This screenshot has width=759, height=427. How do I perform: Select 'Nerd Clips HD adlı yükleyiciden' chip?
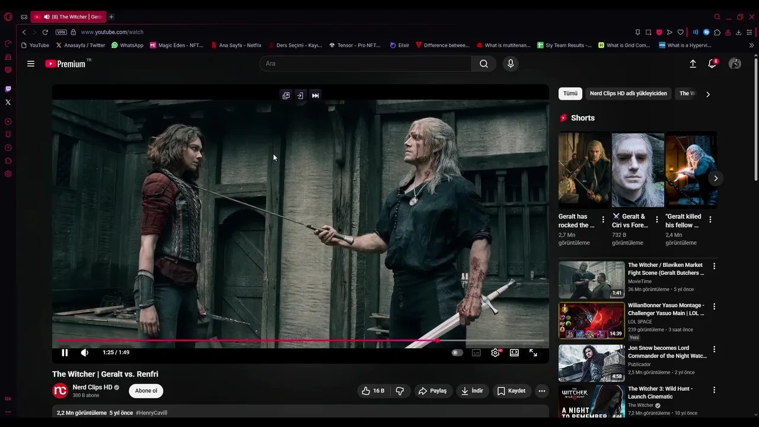(x=629, y=94)
